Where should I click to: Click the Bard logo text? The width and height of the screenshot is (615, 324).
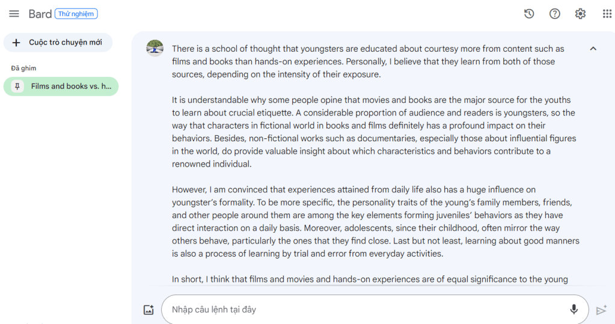(x=40, y=14)
